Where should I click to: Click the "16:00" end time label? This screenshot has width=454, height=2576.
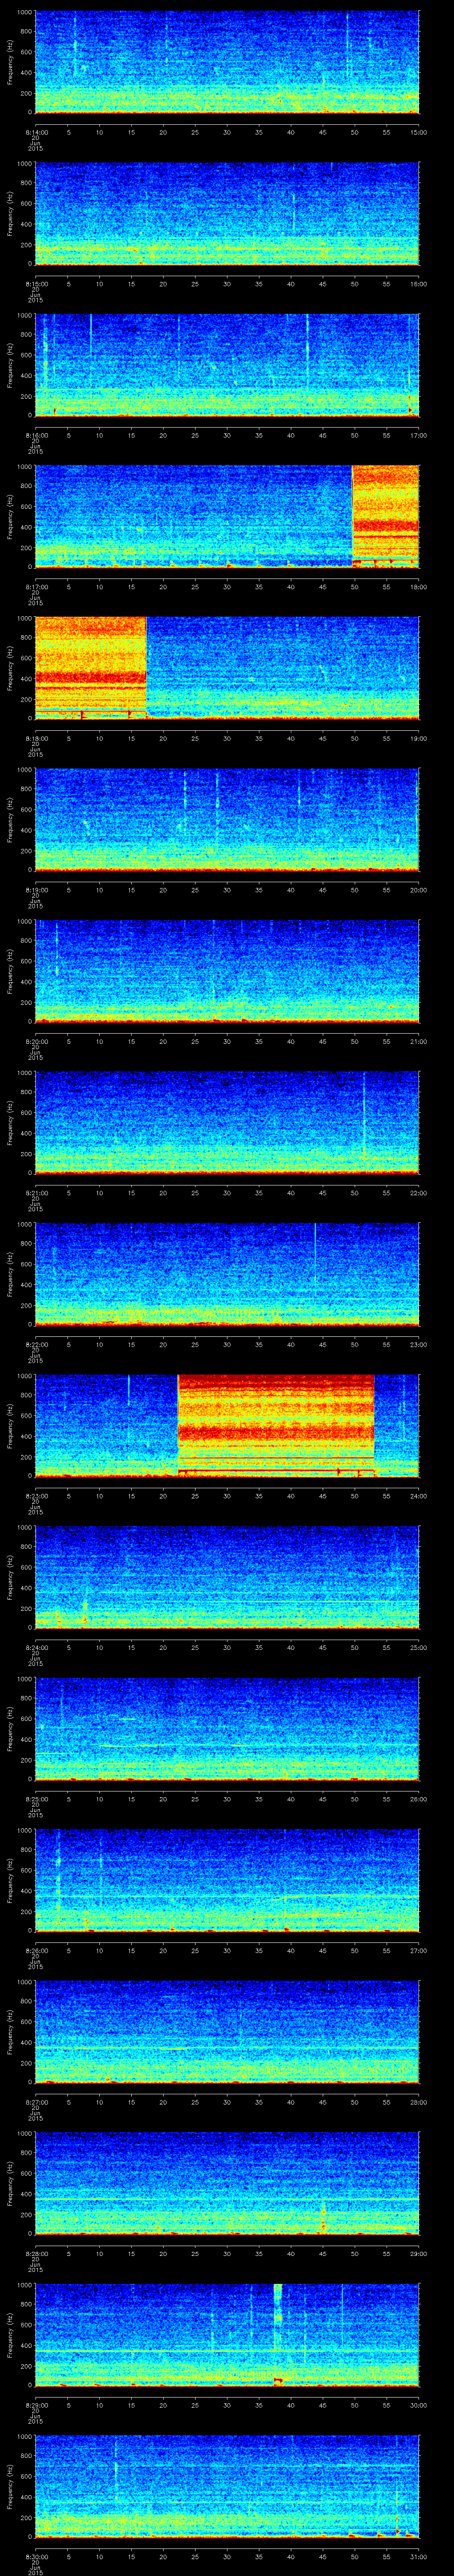click(x=418, y=284)
